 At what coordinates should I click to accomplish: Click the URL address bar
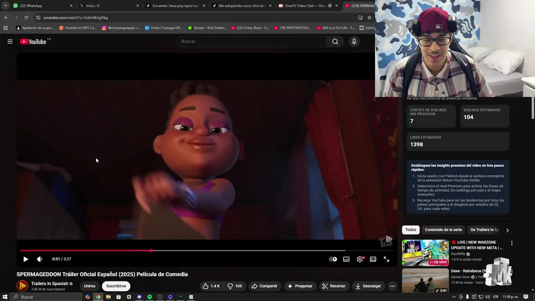point(196,18)
